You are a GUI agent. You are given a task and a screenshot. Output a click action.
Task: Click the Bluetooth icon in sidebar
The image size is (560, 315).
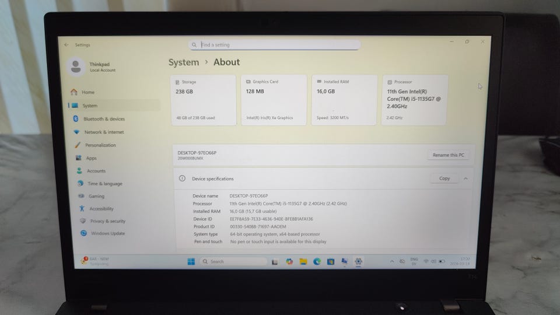click(x=76, y=118)
